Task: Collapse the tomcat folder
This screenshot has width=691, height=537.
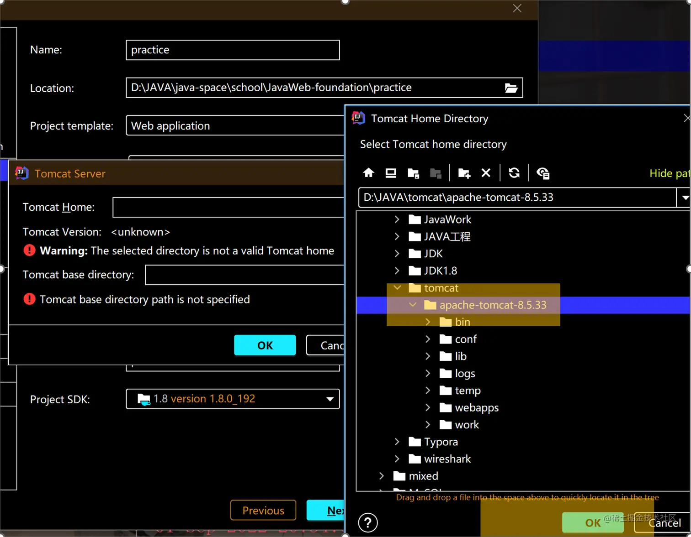Action: pyautogui.click(x=397, y=288)
